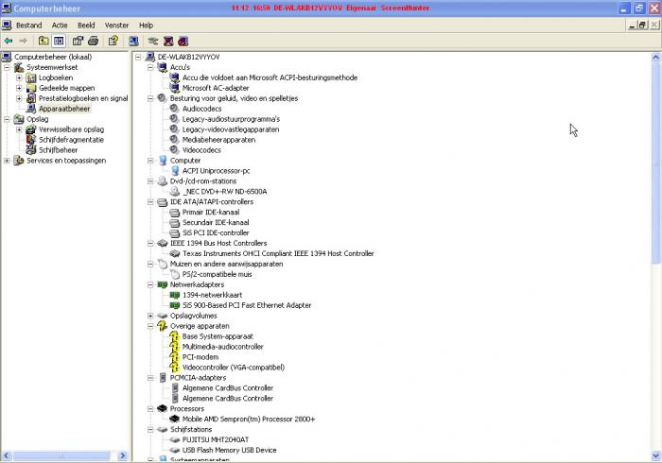This screenshot has width=662, height=463.
Task: Open the Beeld menu
Action: (86, 26)
